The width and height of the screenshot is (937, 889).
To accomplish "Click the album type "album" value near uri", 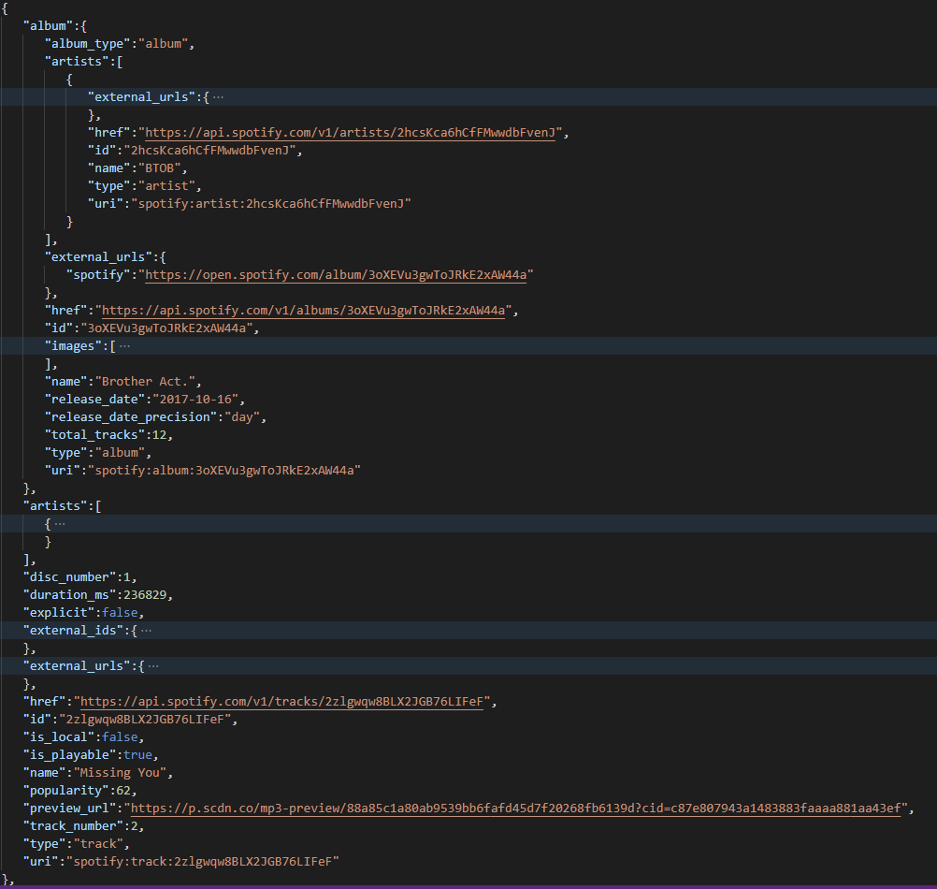I will (x=120, y=453).
